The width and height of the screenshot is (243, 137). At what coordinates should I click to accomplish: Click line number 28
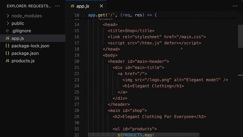[x=77, y=110]
